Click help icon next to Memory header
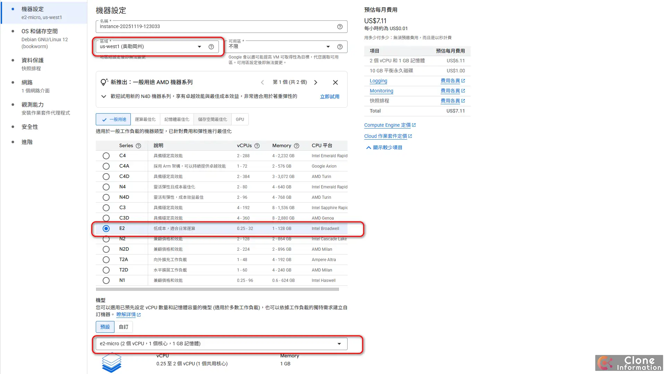 [297, 146]
